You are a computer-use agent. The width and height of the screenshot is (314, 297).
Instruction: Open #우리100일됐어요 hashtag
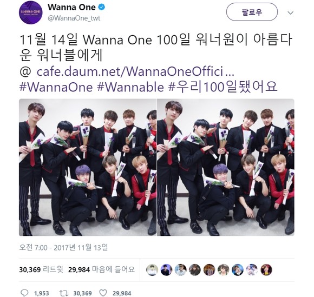(223, 87)
